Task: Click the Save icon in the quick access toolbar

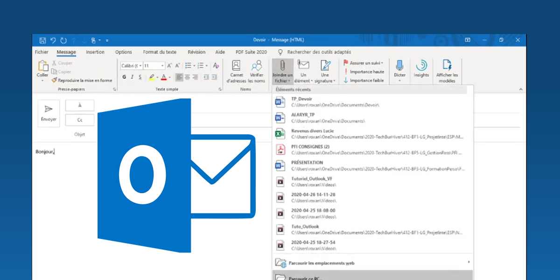Action: [43, 40]
